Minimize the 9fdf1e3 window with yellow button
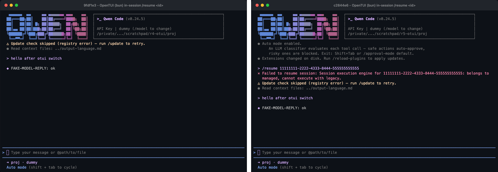 (x=11, y=5)
